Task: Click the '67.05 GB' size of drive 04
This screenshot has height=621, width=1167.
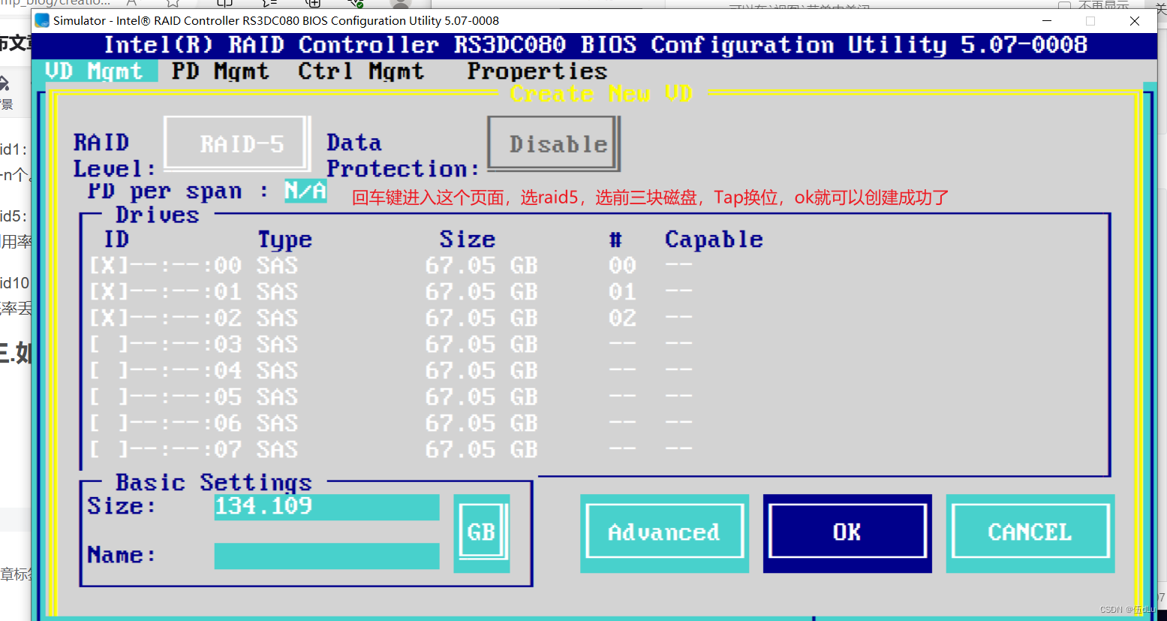Action: (x=481, y=371)
